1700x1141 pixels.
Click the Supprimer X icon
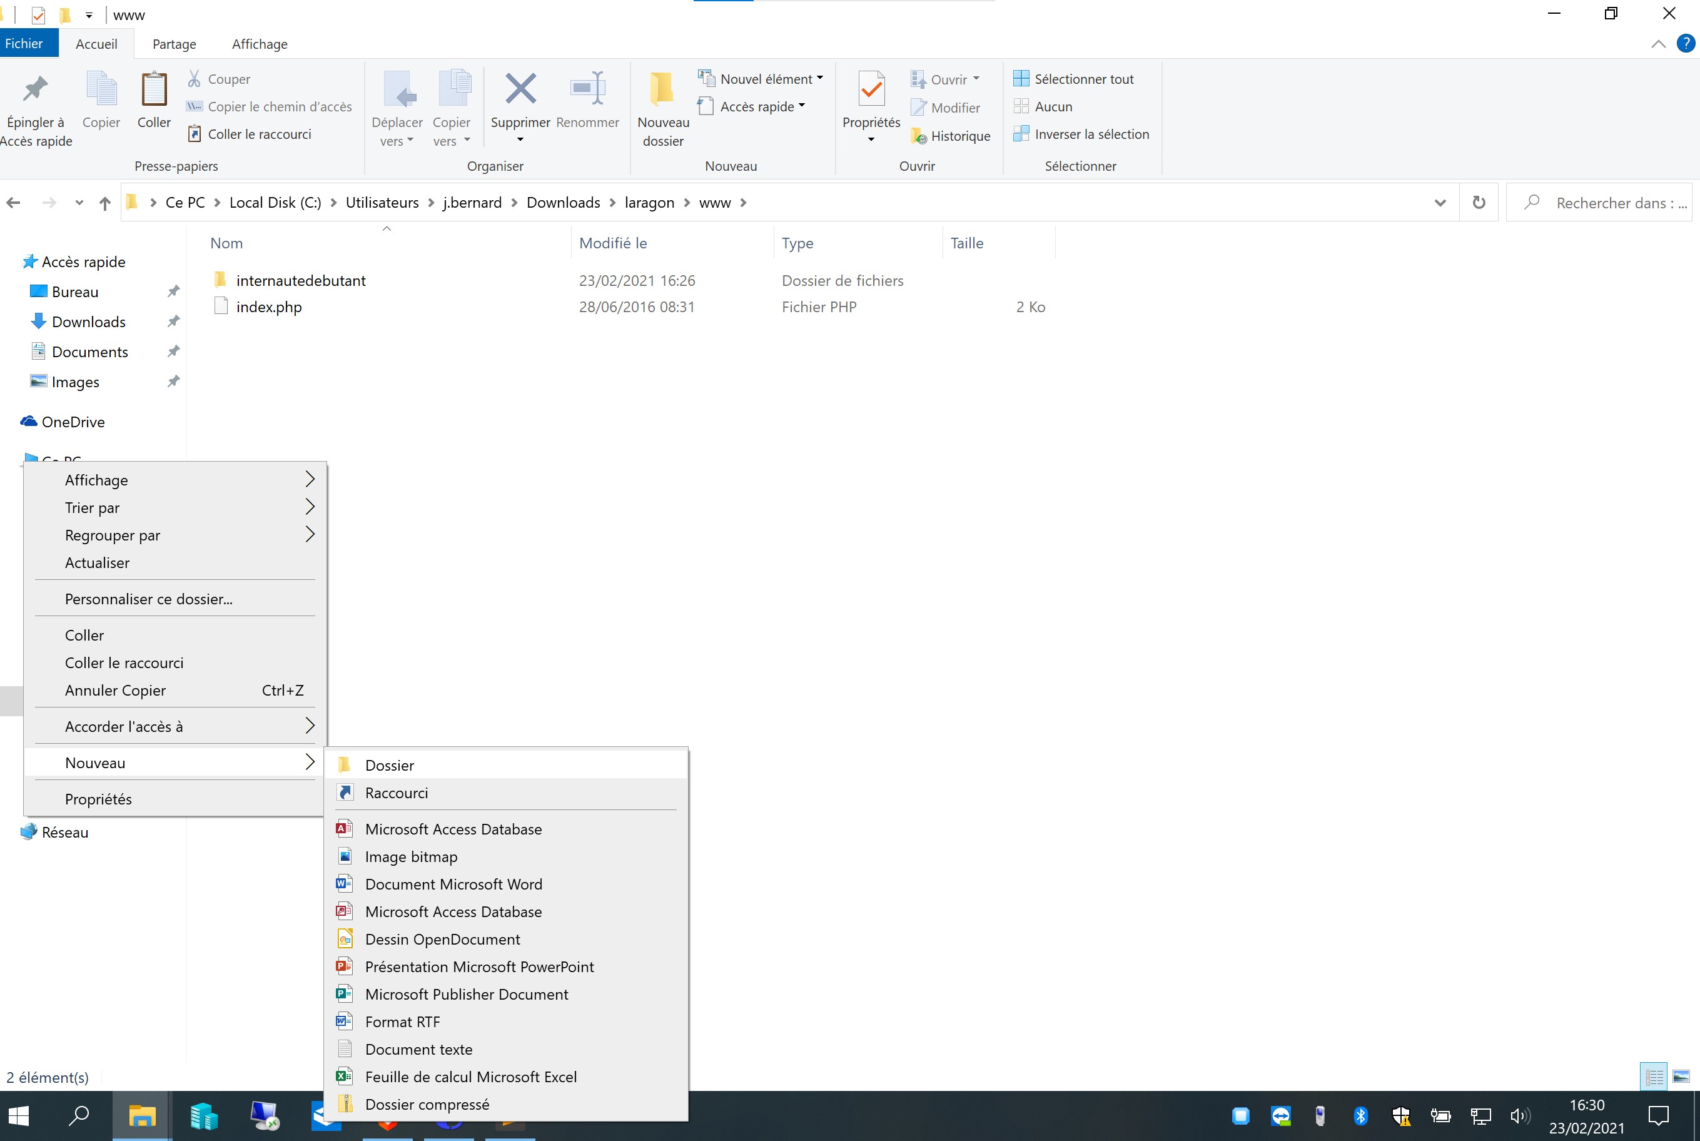pos(521,89)
